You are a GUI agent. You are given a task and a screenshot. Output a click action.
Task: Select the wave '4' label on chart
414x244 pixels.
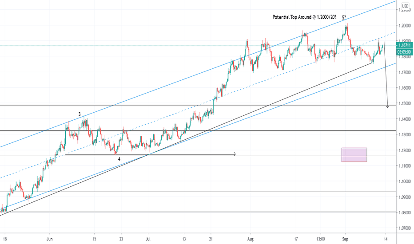click(x=119, y=159)
